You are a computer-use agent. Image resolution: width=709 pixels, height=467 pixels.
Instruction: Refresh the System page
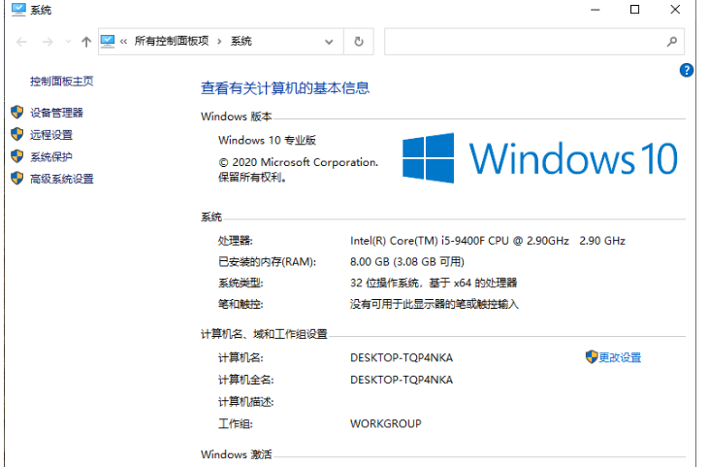[x=359, y=42]
